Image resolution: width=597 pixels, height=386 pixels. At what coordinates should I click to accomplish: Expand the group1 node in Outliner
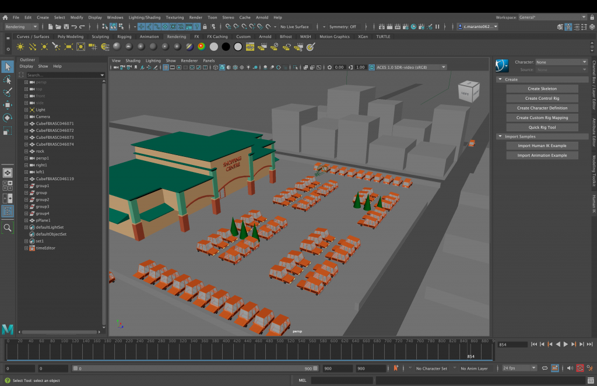26,185
